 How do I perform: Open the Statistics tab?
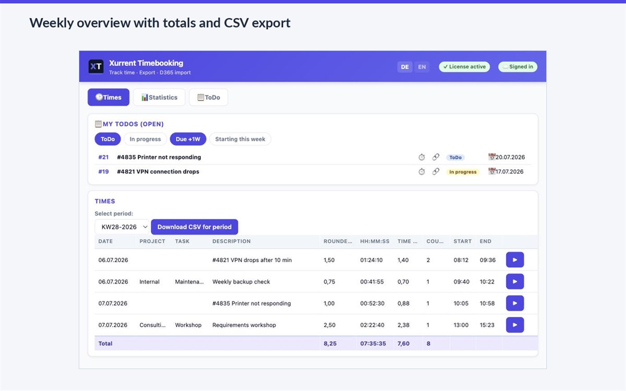[x=159, y=97]
